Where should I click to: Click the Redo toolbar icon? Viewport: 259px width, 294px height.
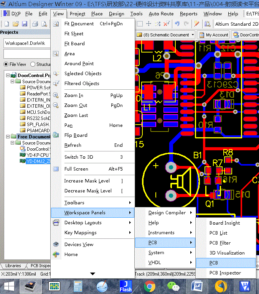click(186, 24)
